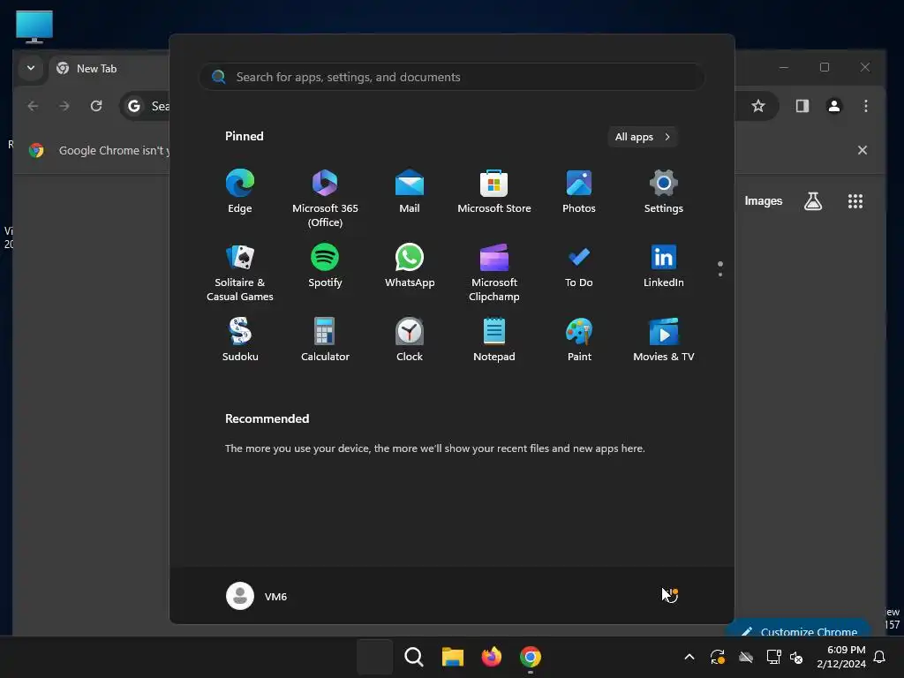
Task: Open taskbar Search
Action: [x=413, y=657]
